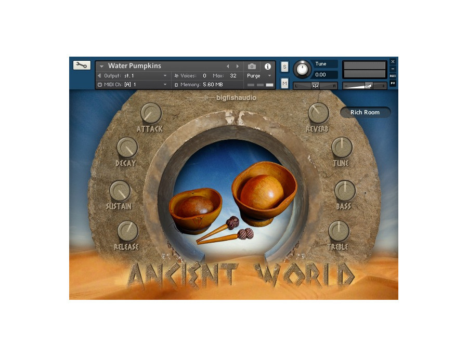Click the bigfishaudio logo
The image size is (468, 357).
[227, 98]
